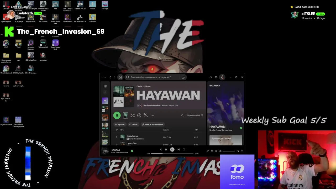The image size is (336, 189).
Task: Open the mini player
Action: pos(238,151)
